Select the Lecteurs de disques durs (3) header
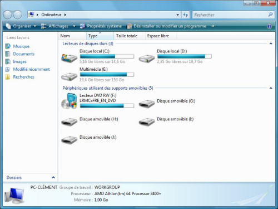This screenshot has height=209, width=278. (x=88, y=43)
